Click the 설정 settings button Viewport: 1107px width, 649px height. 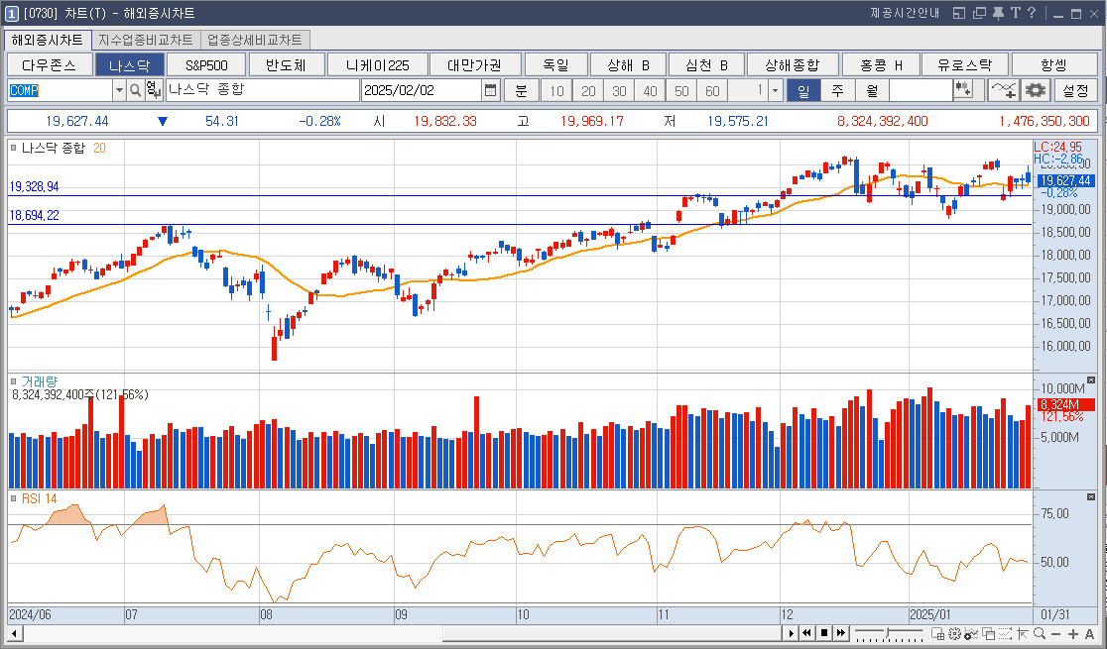coord(1075,90)
